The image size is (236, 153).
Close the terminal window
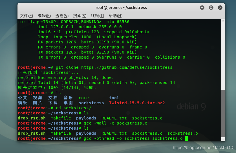(x=220, y=8)
